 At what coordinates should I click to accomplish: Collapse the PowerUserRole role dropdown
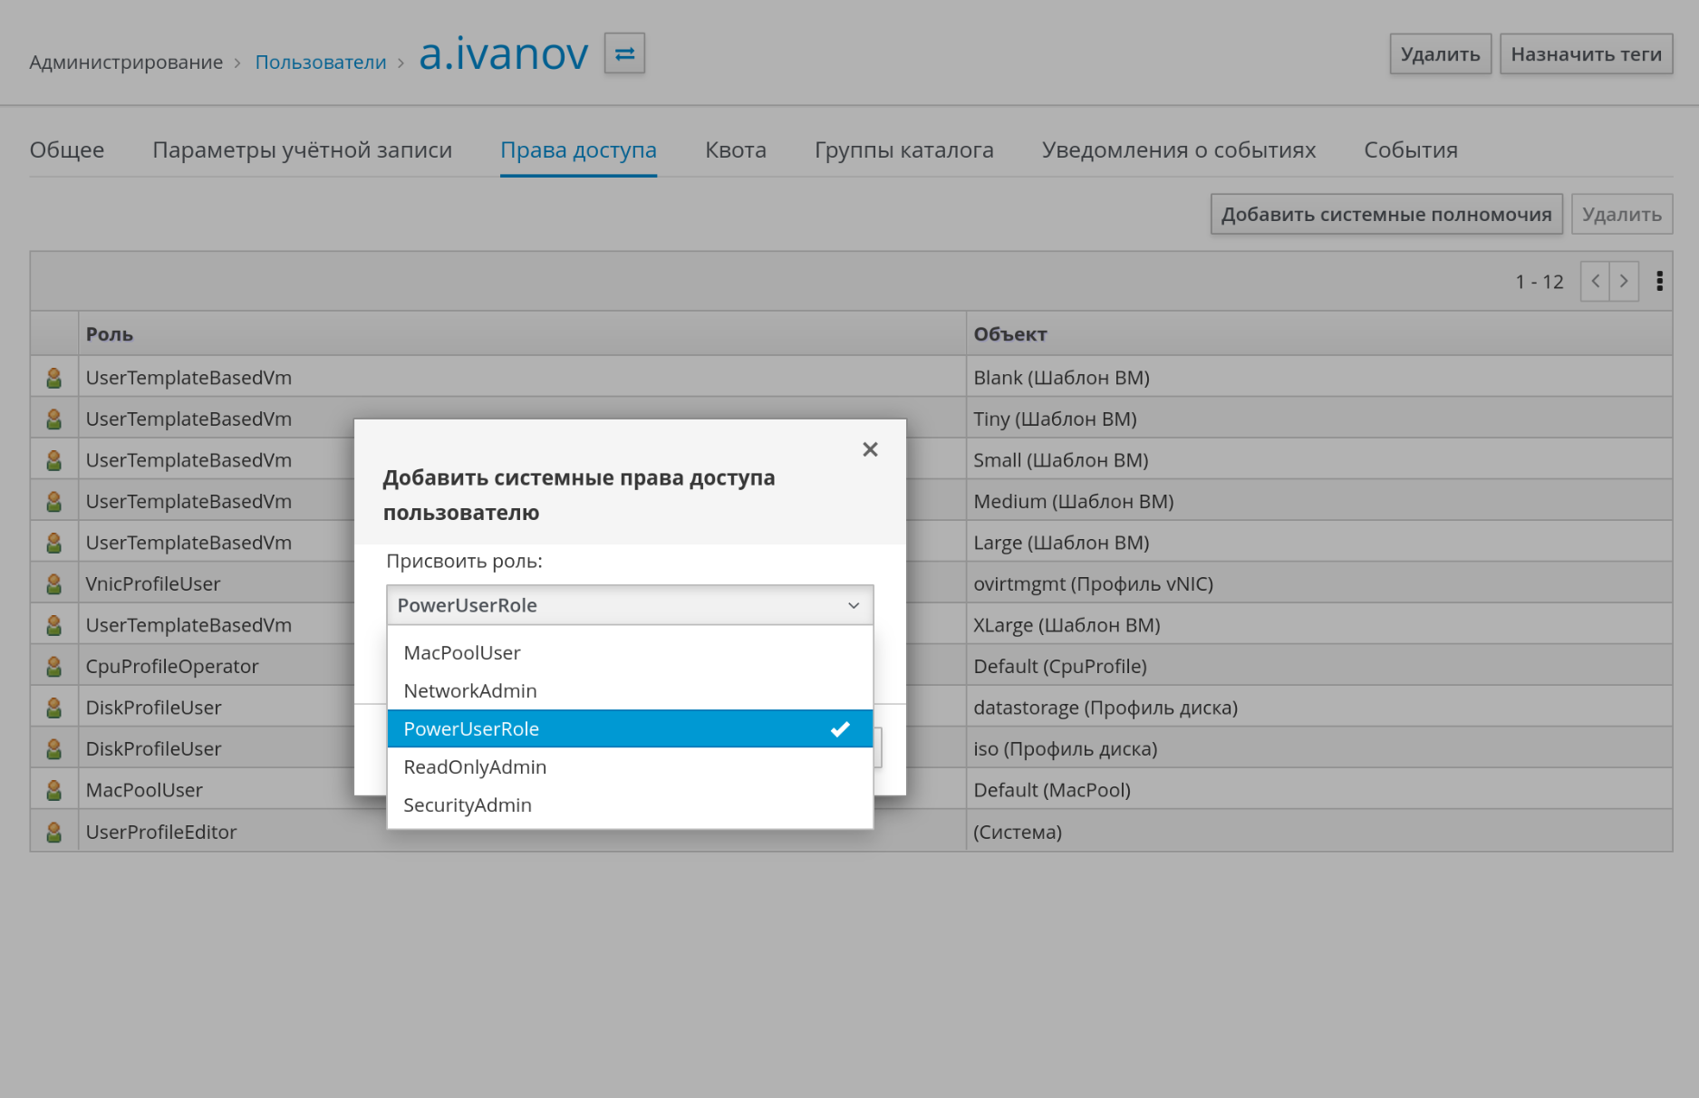pos(629,605)
